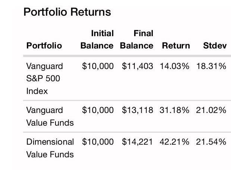The image size is (231, 170).
Task: Click the 31.18% return value
Action: click(x=175, y=110)
